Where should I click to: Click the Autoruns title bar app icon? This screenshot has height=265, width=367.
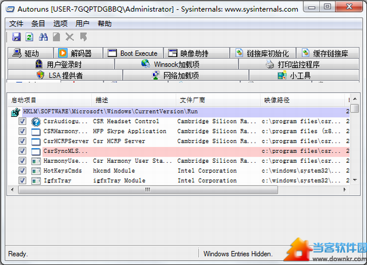[10, 9]
